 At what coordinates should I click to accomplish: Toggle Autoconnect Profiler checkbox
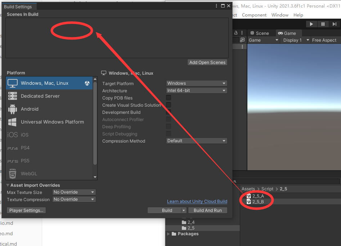[x=169, y=119]
